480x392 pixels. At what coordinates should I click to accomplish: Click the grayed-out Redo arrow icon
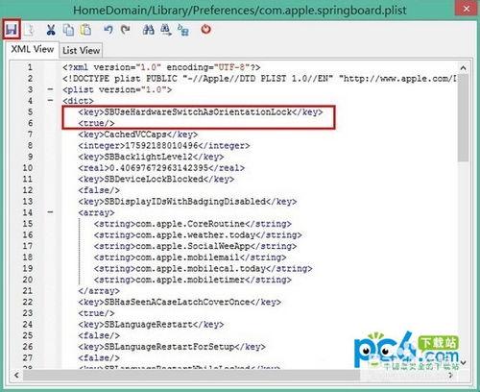coord(126,30)
